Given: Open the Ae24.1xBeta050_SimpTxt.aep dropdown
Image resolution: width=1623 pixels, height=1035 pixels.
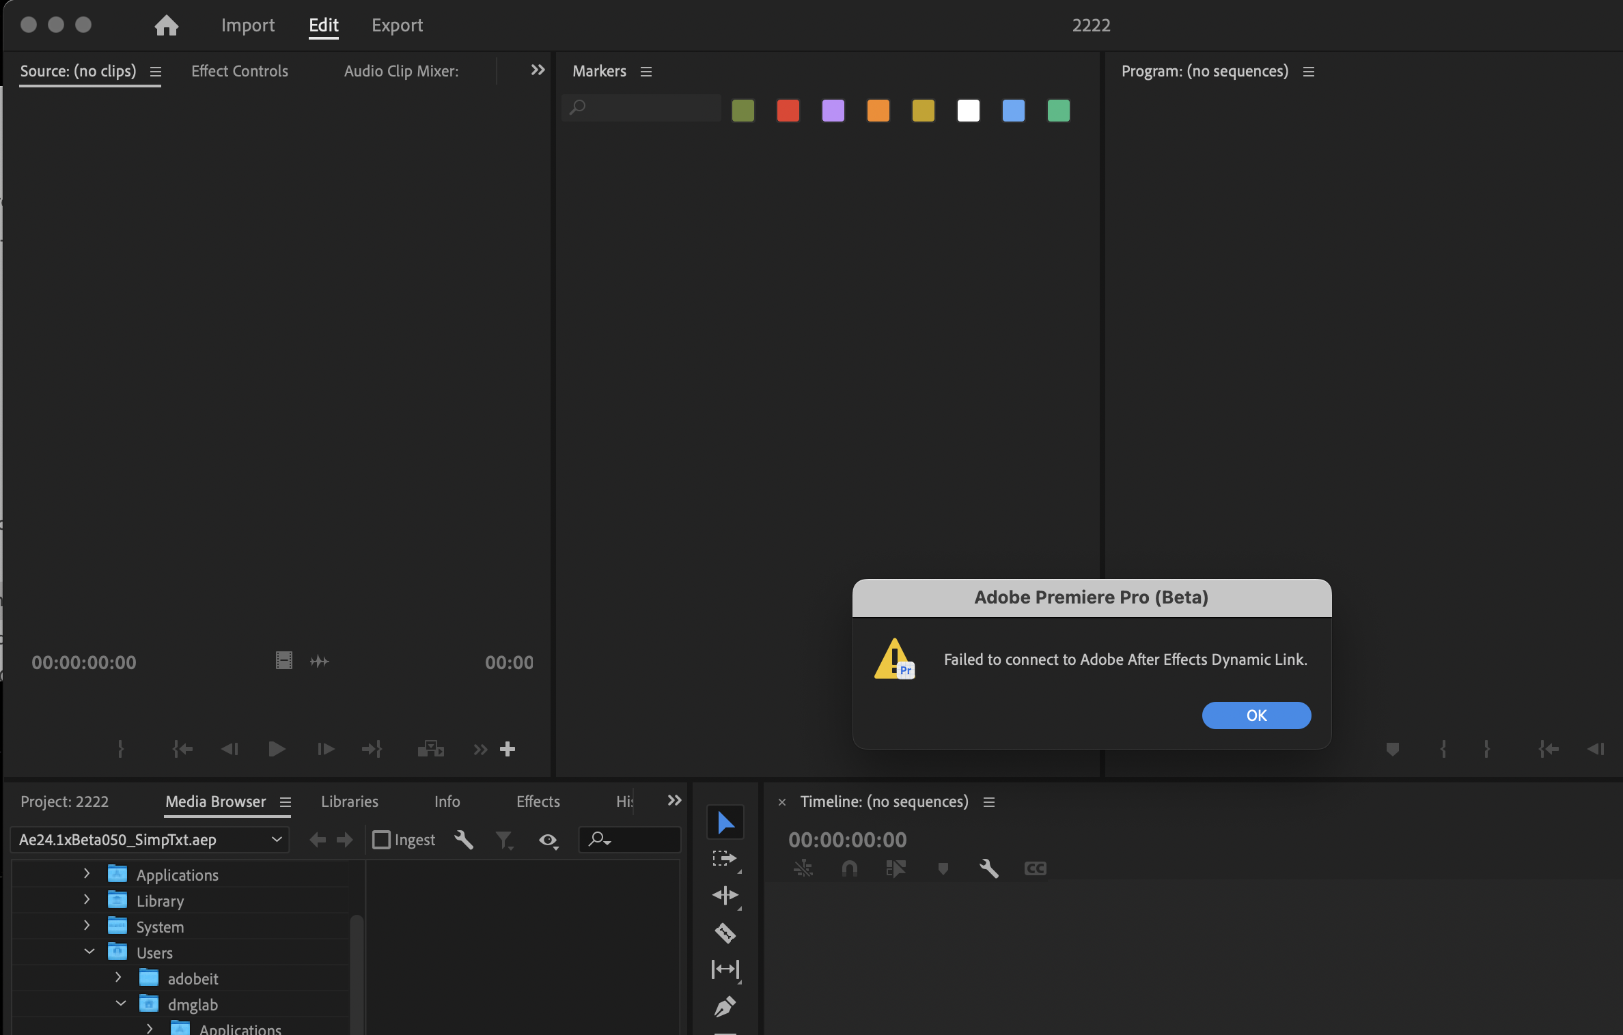Looking at the screenshot, I should coord(276,840).
